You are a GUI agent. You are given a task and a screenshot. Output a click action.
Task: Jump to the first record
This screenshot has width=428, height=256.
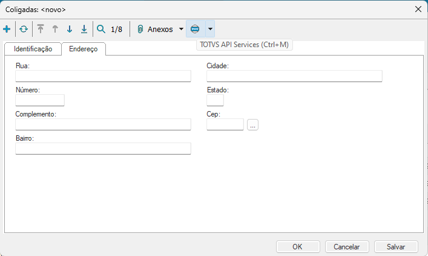point(41,29)
